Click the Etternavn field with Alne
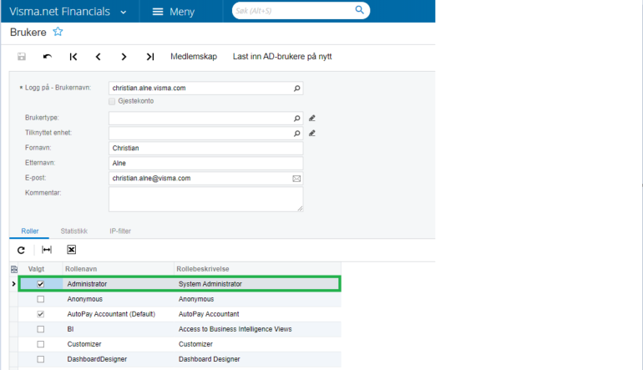643x370 pixels. click(206, 163)
